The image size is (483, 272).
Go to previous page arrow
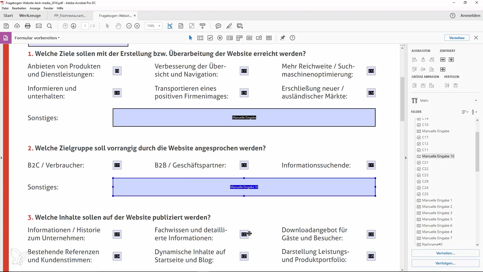click(65, 26)
